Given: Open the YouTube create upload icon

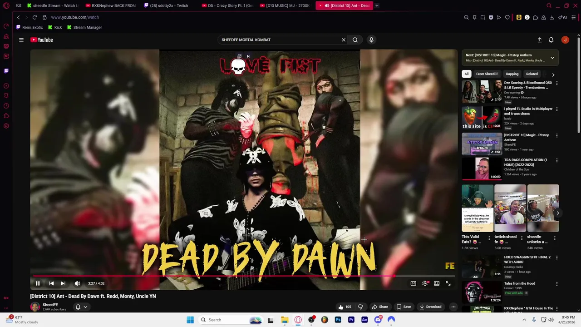Looking at the screenshot, I should (x=540, y=40).
